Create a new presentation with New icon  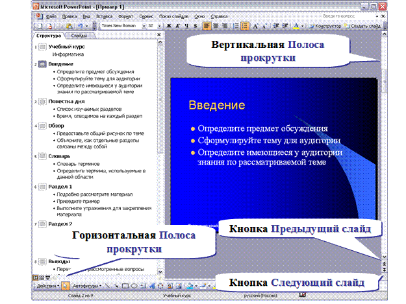[x=40, y=26]
